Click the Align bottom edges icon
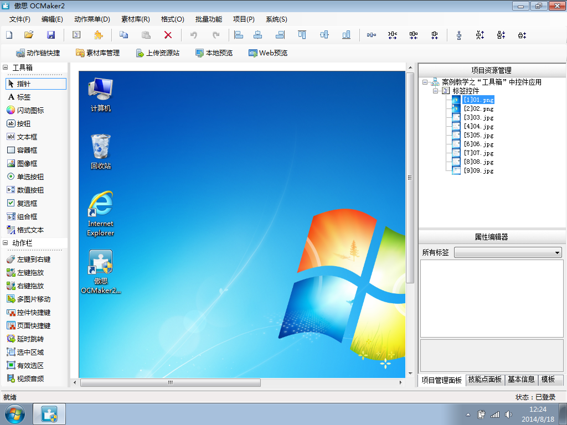Screen dimensions: 567x425 [x=346, y=35]
